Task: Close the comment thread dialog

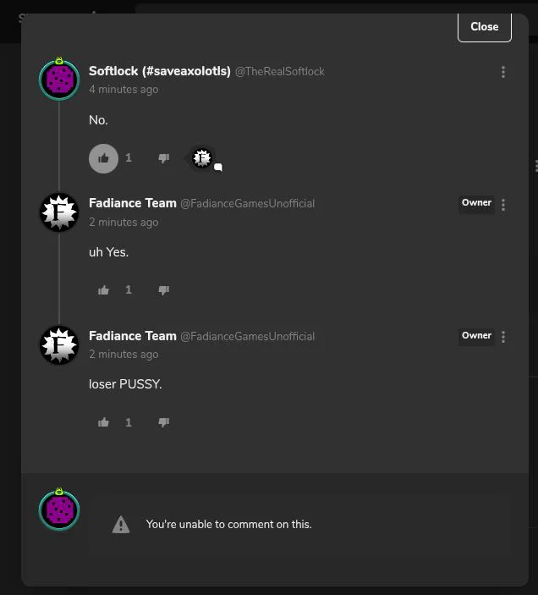Action: coord(485,26)
